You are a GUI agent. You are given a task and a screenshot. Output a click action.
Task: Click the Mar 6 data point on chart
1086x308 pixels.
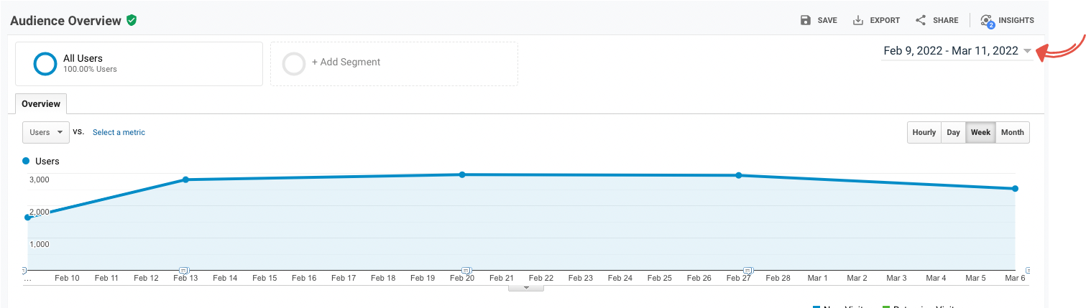coord(1015,189)
